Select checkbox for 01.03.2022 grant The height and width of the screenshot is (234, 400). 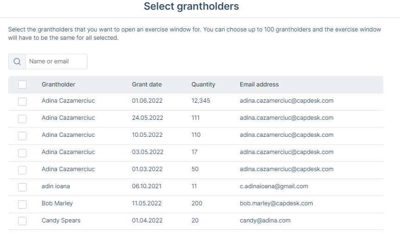click(x=22, y=170)
